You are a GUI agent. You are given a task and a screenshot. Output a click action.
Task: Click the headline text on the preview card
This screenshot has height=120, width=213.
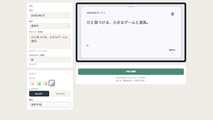click(117, 22)
